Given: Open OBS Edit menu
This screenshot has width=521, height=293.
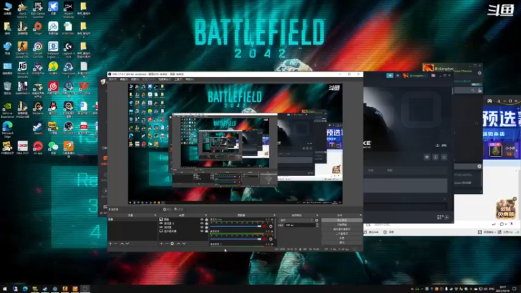Looking at the screenshot, I should [x=124, y=79].
